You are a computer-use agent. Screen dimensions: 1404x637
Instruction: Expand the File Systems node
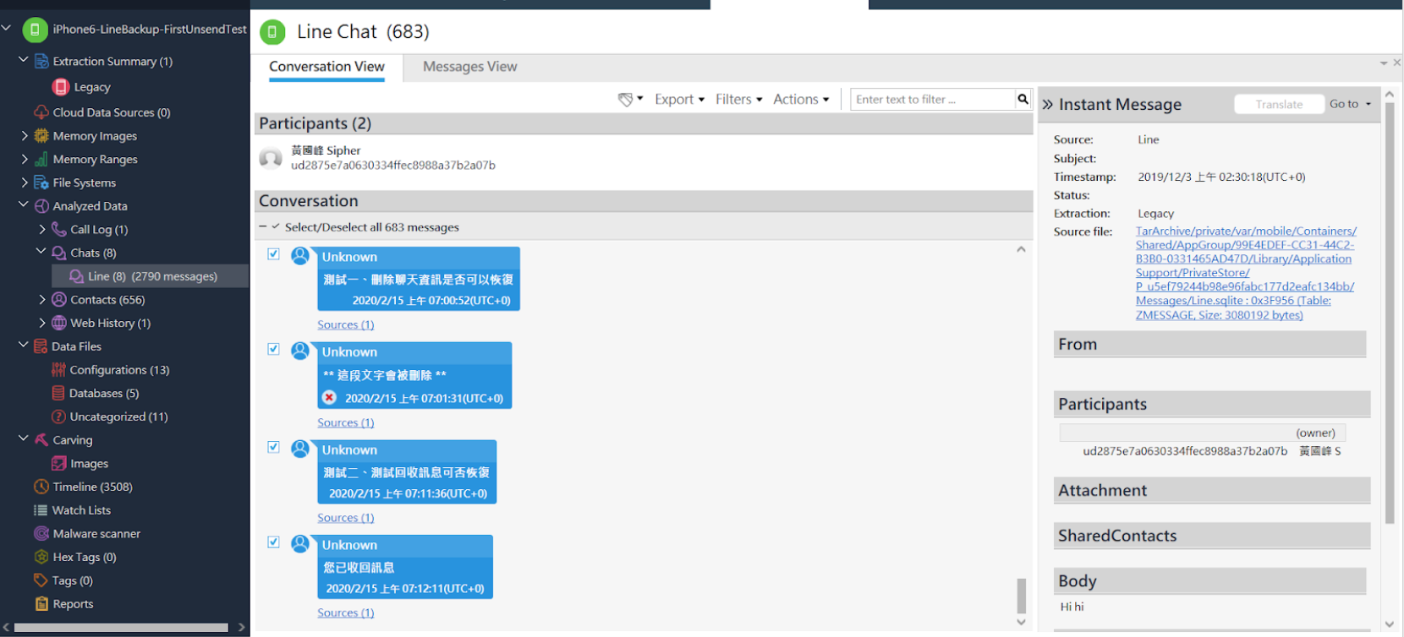tap(25, 182)
